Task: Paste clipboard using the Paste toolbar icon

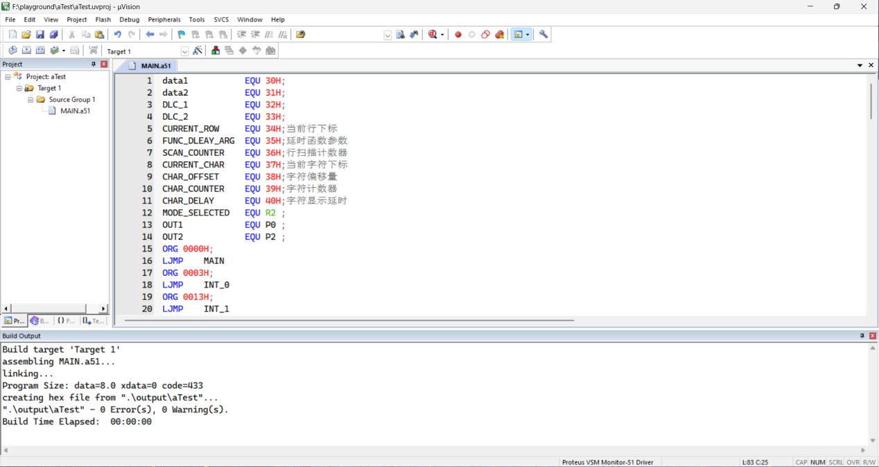Action: (x=100, y=35)
